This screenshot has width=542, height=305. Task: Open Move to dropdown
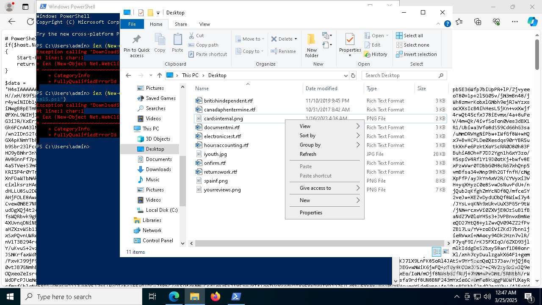(x=250, y=39)
